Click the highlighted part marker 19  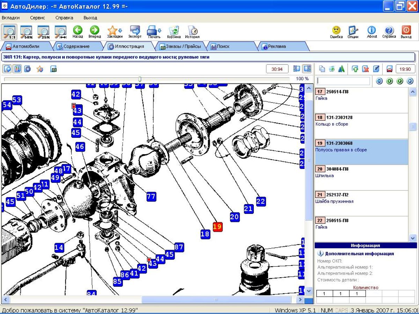click(217, 226)
